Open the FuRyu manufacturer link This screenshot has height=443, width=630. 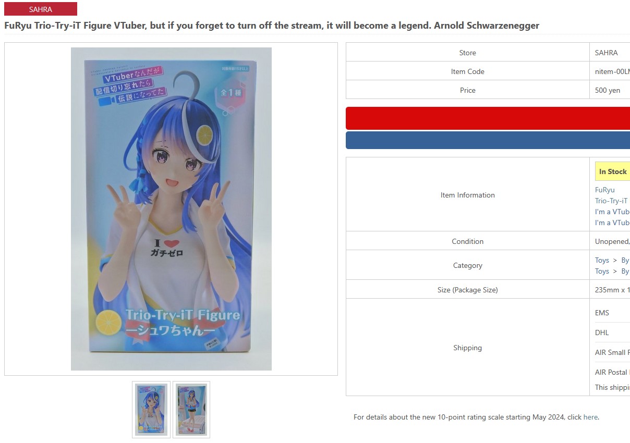605,190
